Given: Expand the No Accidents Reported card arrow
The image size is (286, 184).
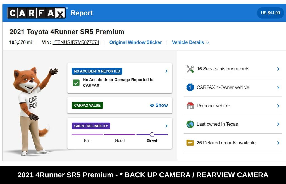Looking at the screenshot, I should [x=166, y=71].
